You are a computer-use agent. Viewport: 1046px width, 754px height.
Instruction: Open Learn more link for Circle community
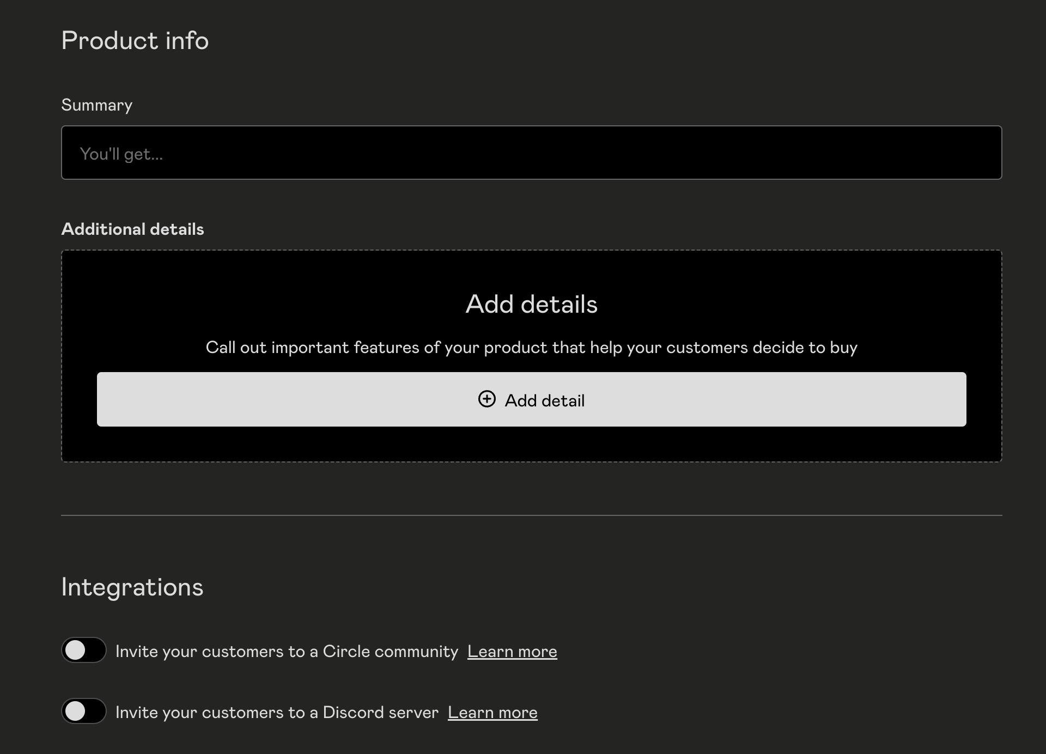coord(512,652)
